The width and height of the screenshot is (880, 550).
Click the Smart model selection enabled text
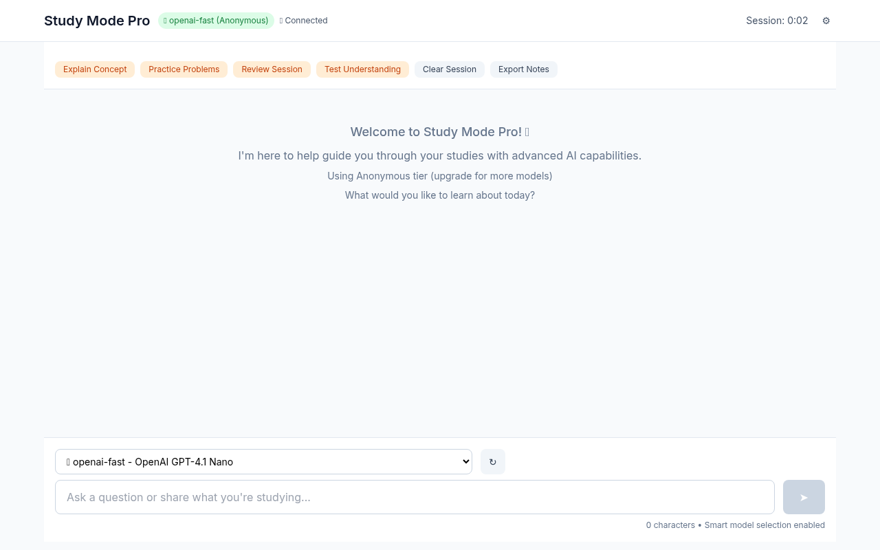[x=764, y=525]
